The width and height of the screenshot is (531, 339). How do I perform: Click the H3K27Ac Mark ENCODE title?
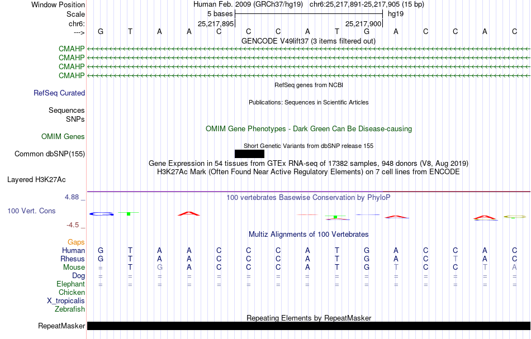308,172
